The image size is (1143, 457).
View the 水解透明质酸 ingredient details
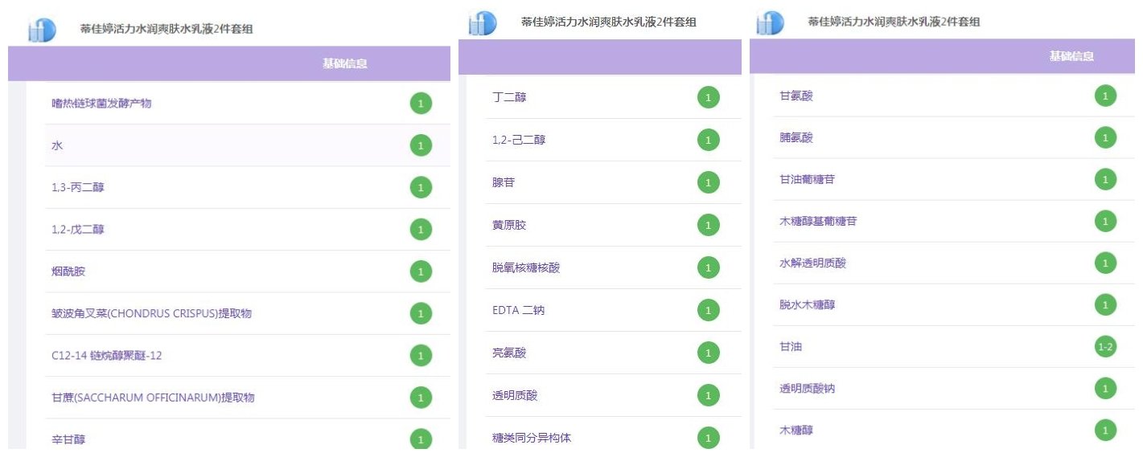click(812, 263)
